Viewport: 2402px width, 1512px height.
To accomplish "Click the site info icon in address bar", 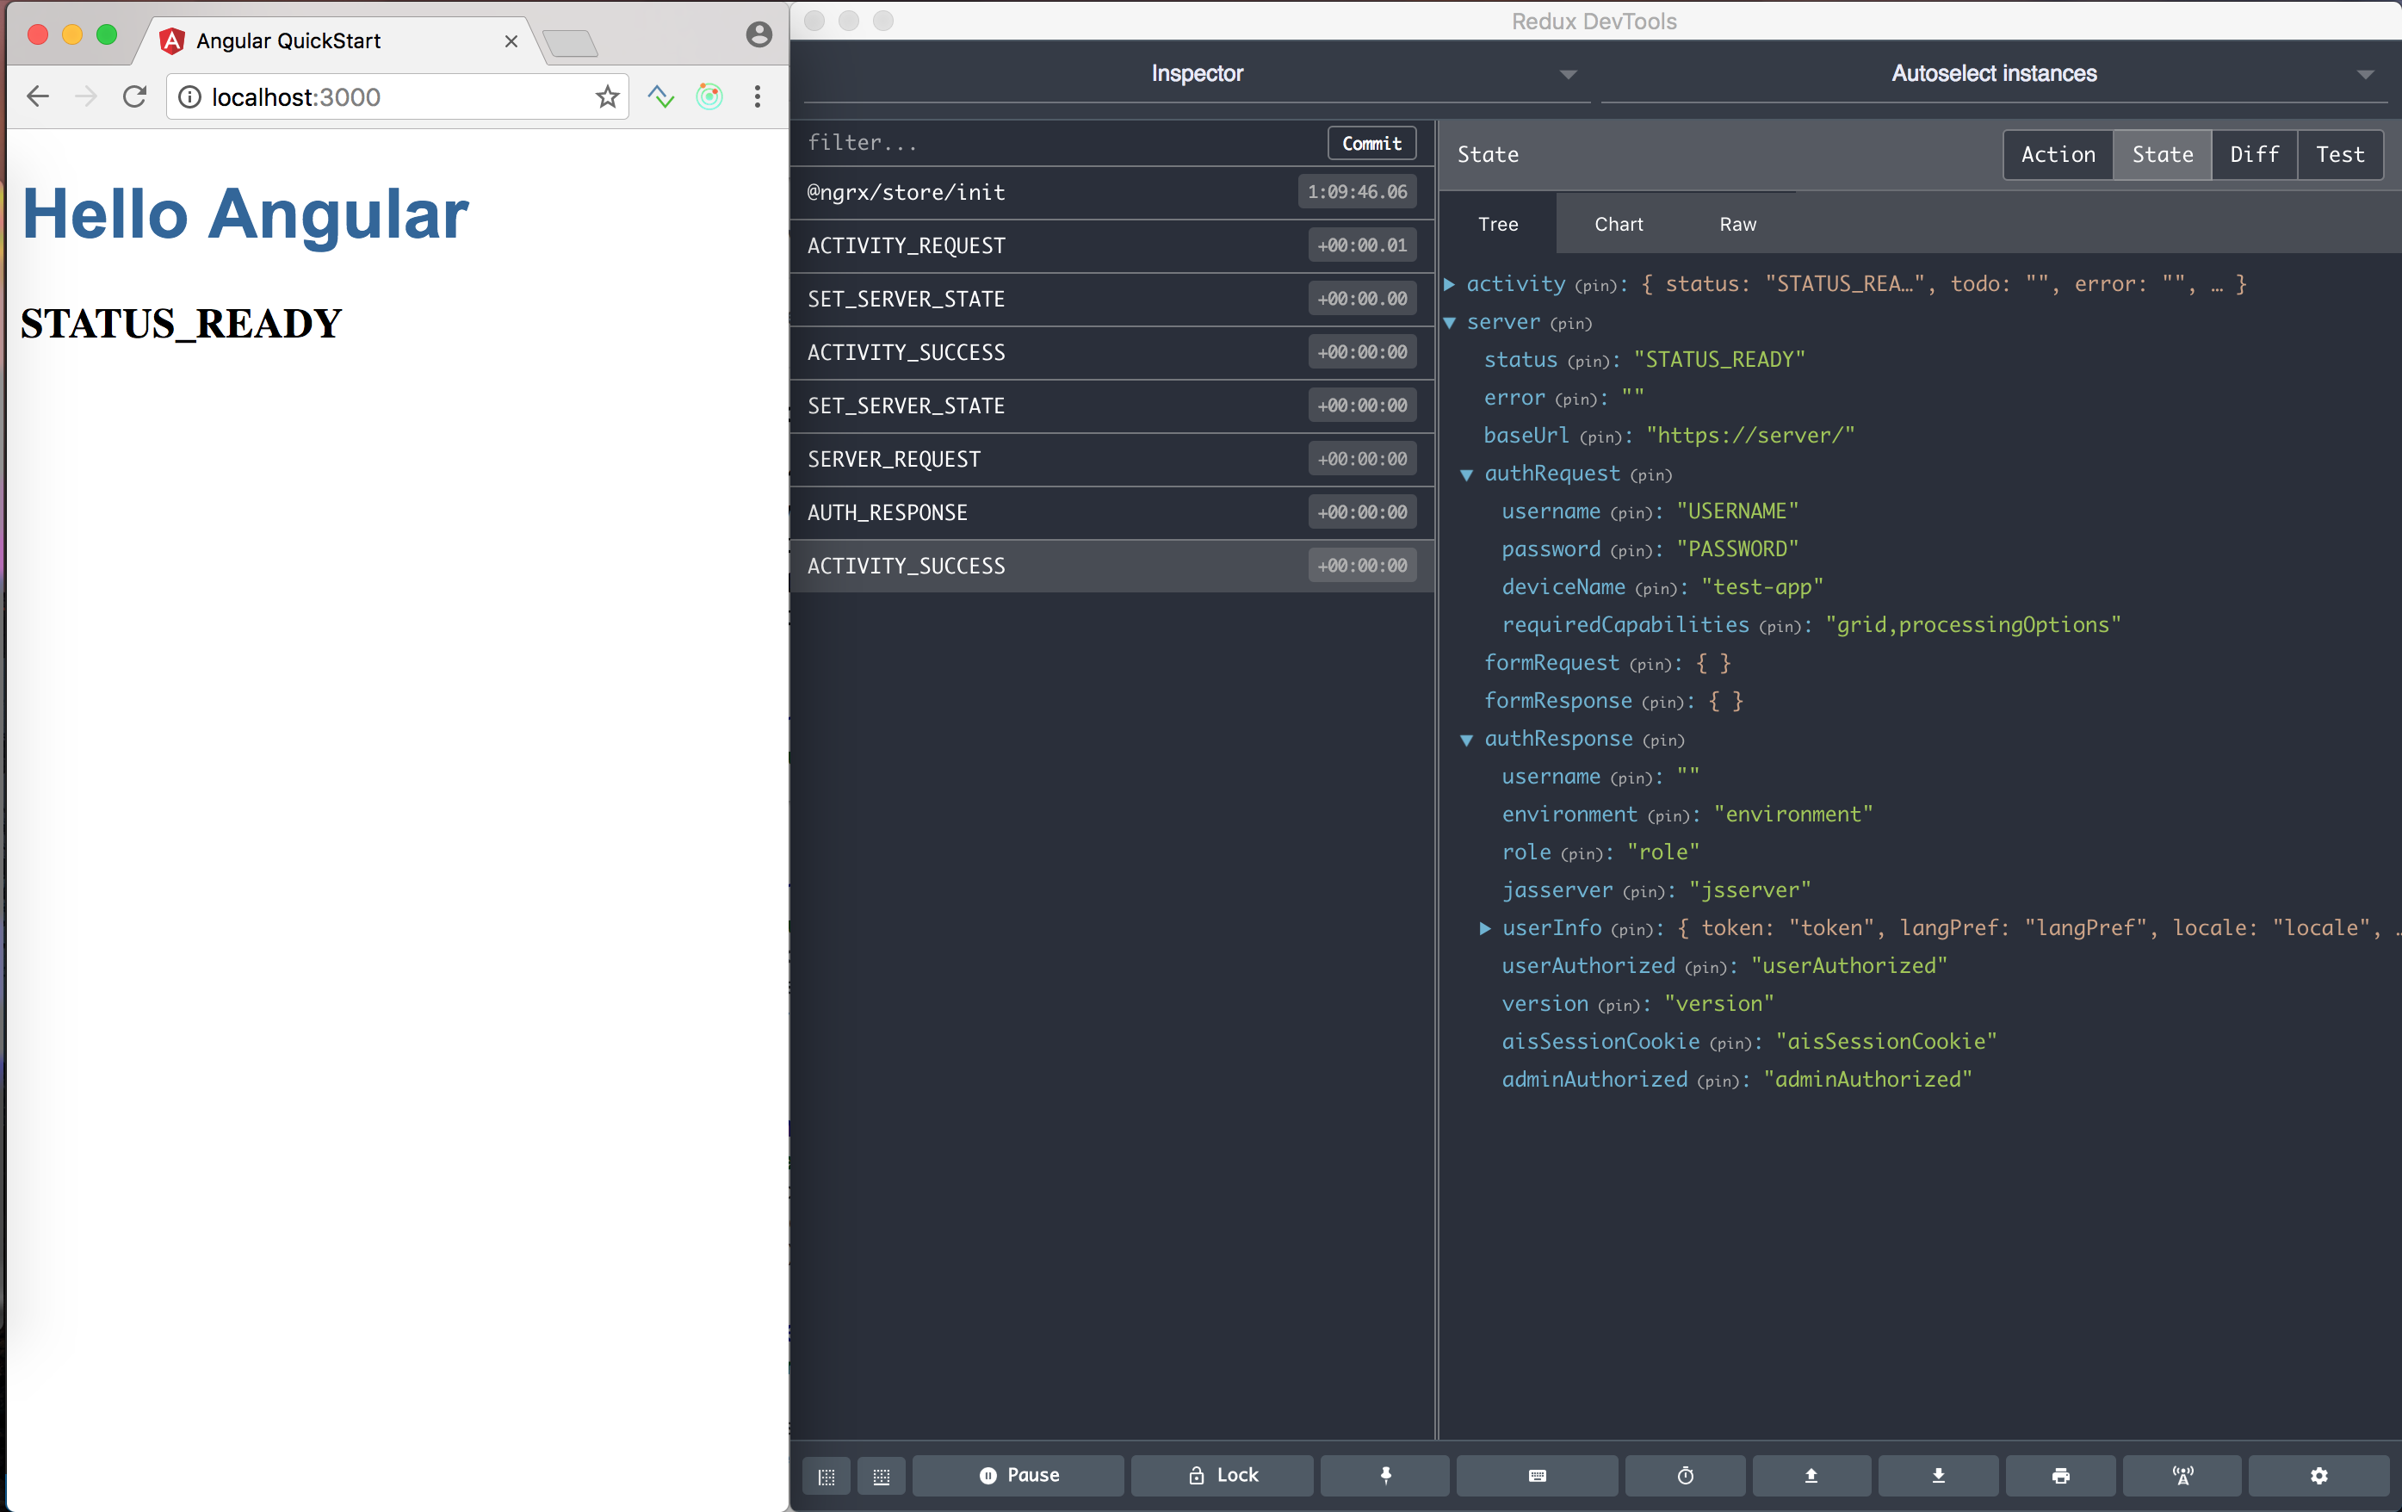I will (189, 96).
